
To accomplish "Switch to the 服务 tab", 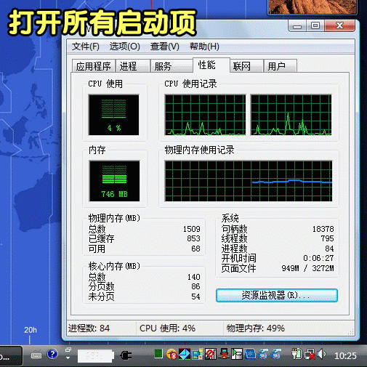I will pyautogui.click(x=171, y=66).
